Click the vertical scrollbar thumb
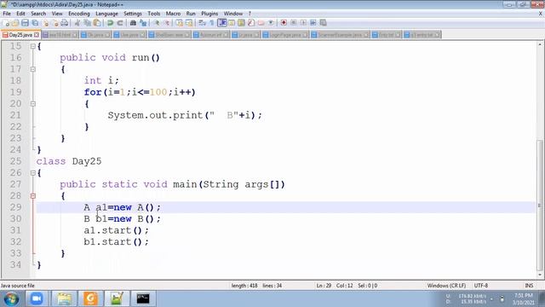The height and width of the screenshot is (307, 545). [539, 206]
